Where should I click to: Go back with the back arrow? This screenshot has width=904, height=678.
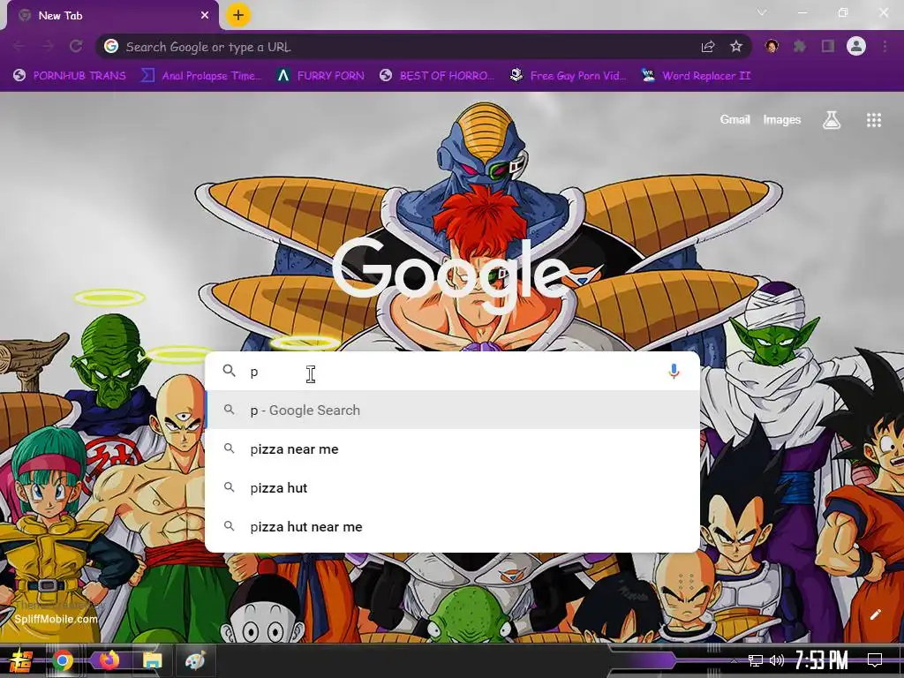point(19,46)
